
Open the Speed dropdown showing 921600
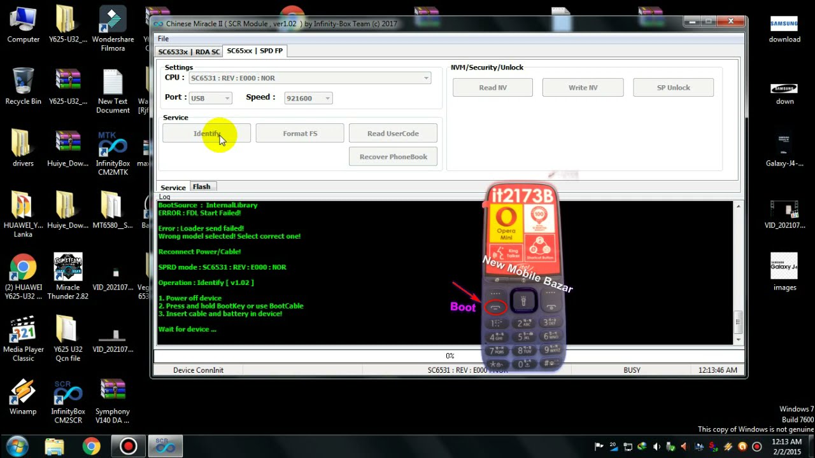coord(308,98)
